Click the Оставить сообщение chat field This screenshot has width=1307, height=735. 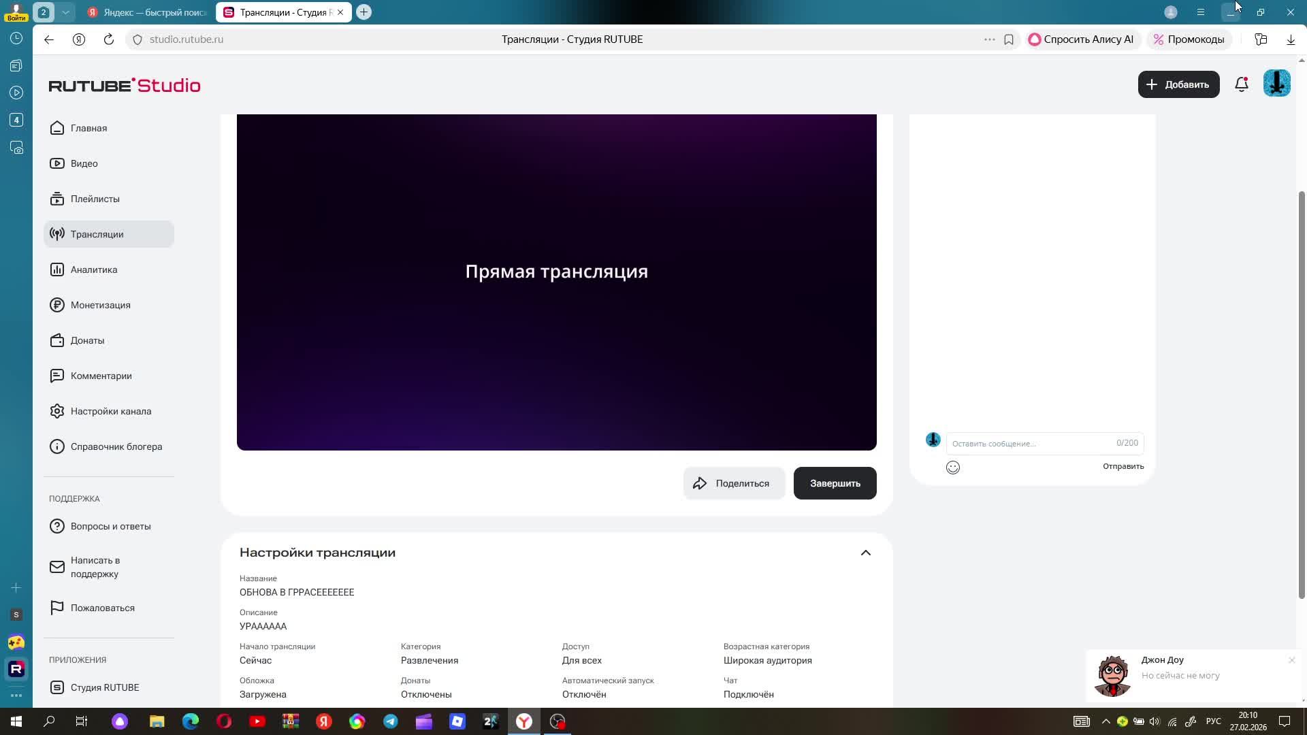coord(1021,443)
